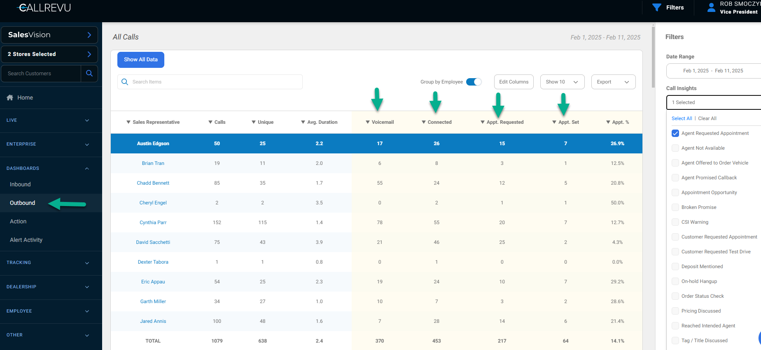Open the Show 10 rows dropdown
This screenshot has width=761, height=350.
click(x=562, y=82)
